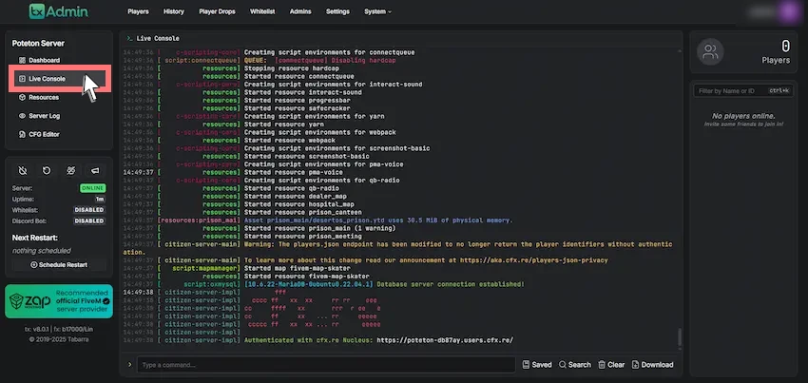Click the Poteton Server title
Viewport: 808px width, 383px height.
[38, 44]
